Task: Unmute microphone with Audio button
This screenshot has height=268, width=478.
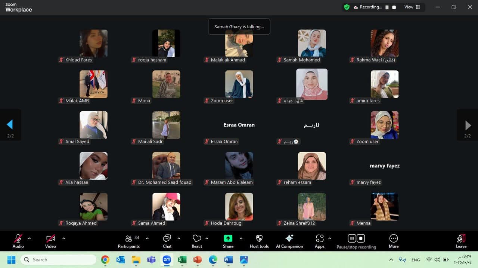Action: point(18,239)
